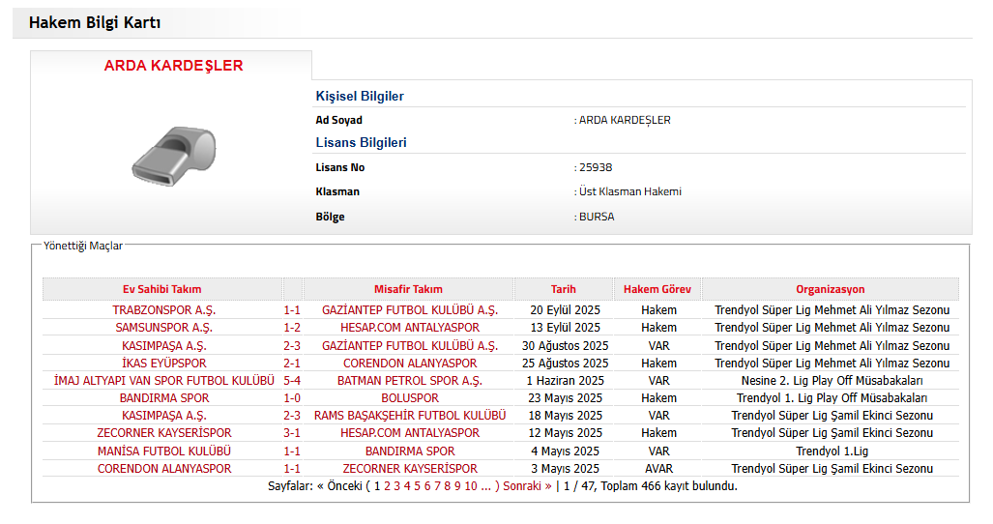Go to page 5 of matches

click(419, 486)
